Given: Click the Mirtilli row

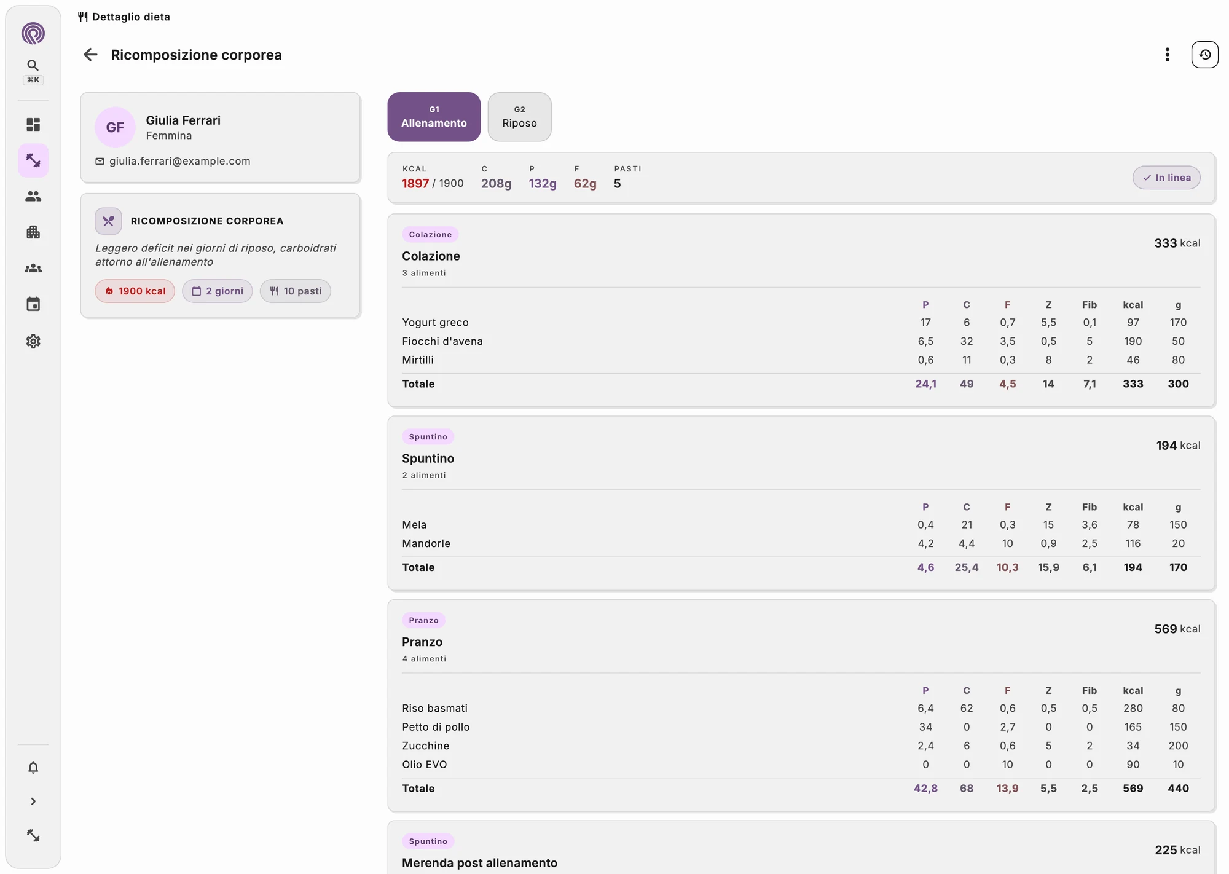Looking at the screenshot, I should 801,360.
